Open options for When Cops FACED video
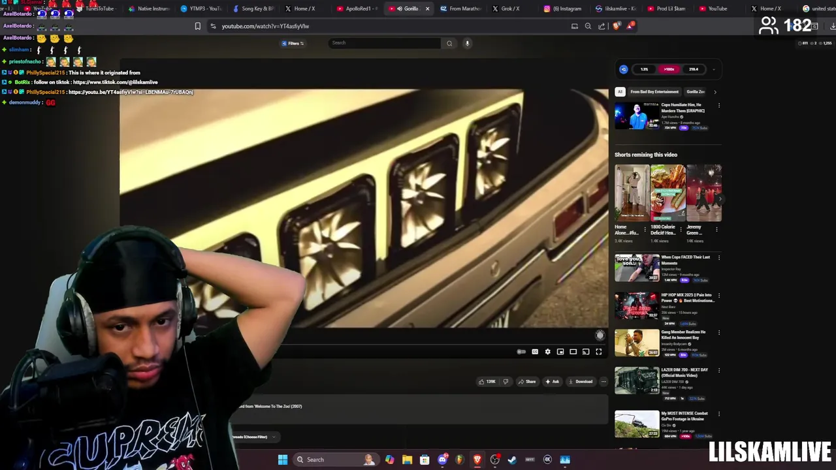The height and width of the screenshot is (470, 836). pyautogui.click(x=719, y=258)
